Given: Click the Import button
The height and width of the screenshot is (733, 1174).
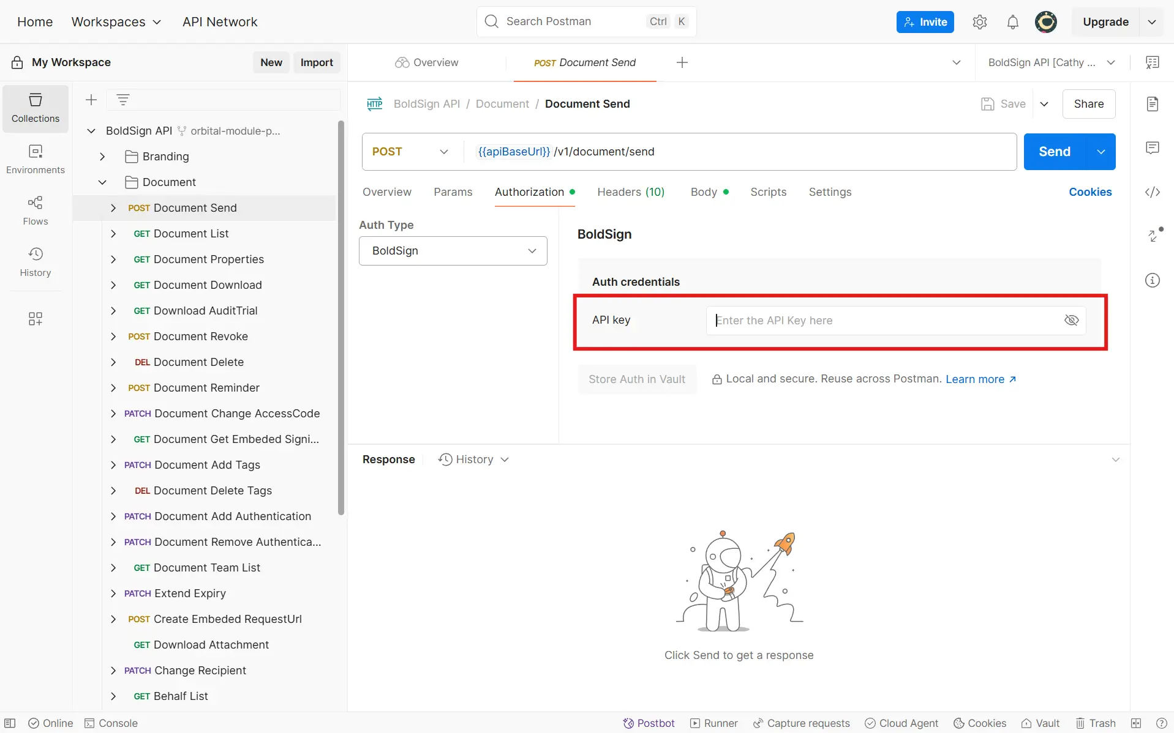Looking at the screenshot, I should [x=317, y=62].
